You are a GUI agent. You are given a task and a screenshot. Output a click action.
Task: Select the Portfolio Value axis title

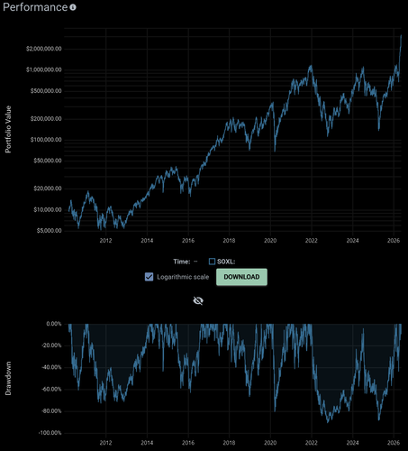(8, 129)
